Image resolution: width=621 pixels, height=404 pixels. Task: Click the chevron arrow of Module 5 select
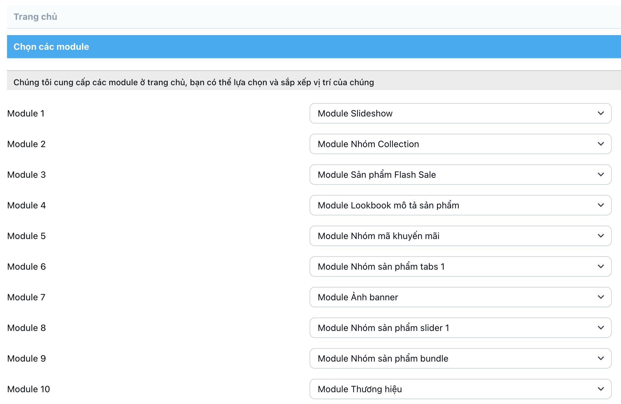601,236
